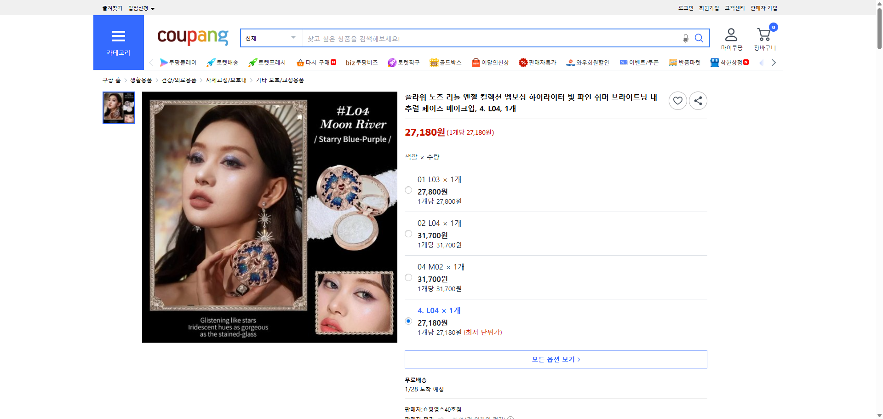Open the share options icon
Viewport: 883px width, 419px height.
(698, 100)
